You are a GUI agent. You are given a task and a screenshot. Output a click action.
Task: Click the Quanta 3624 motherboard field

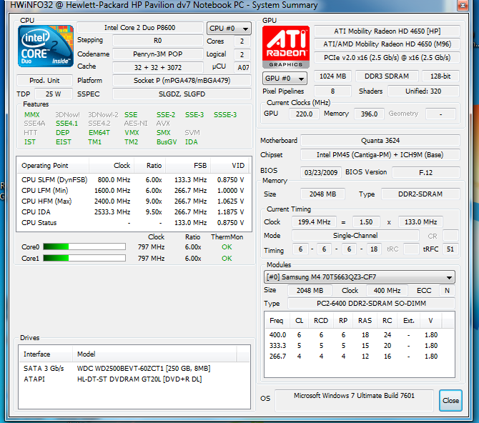click(380, 141)
